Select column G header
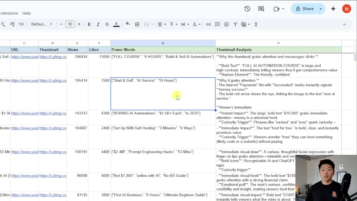Screen dimensions: 357x201 (163, 43)
